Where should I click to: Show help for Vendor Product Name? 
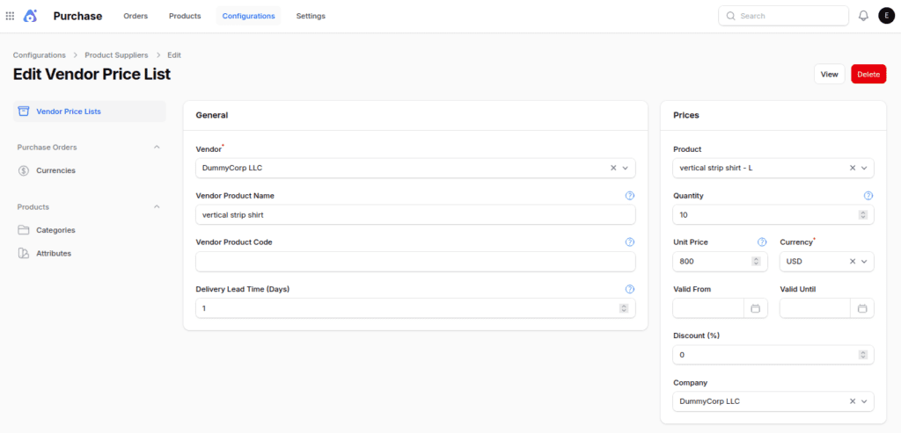point(630,196)
